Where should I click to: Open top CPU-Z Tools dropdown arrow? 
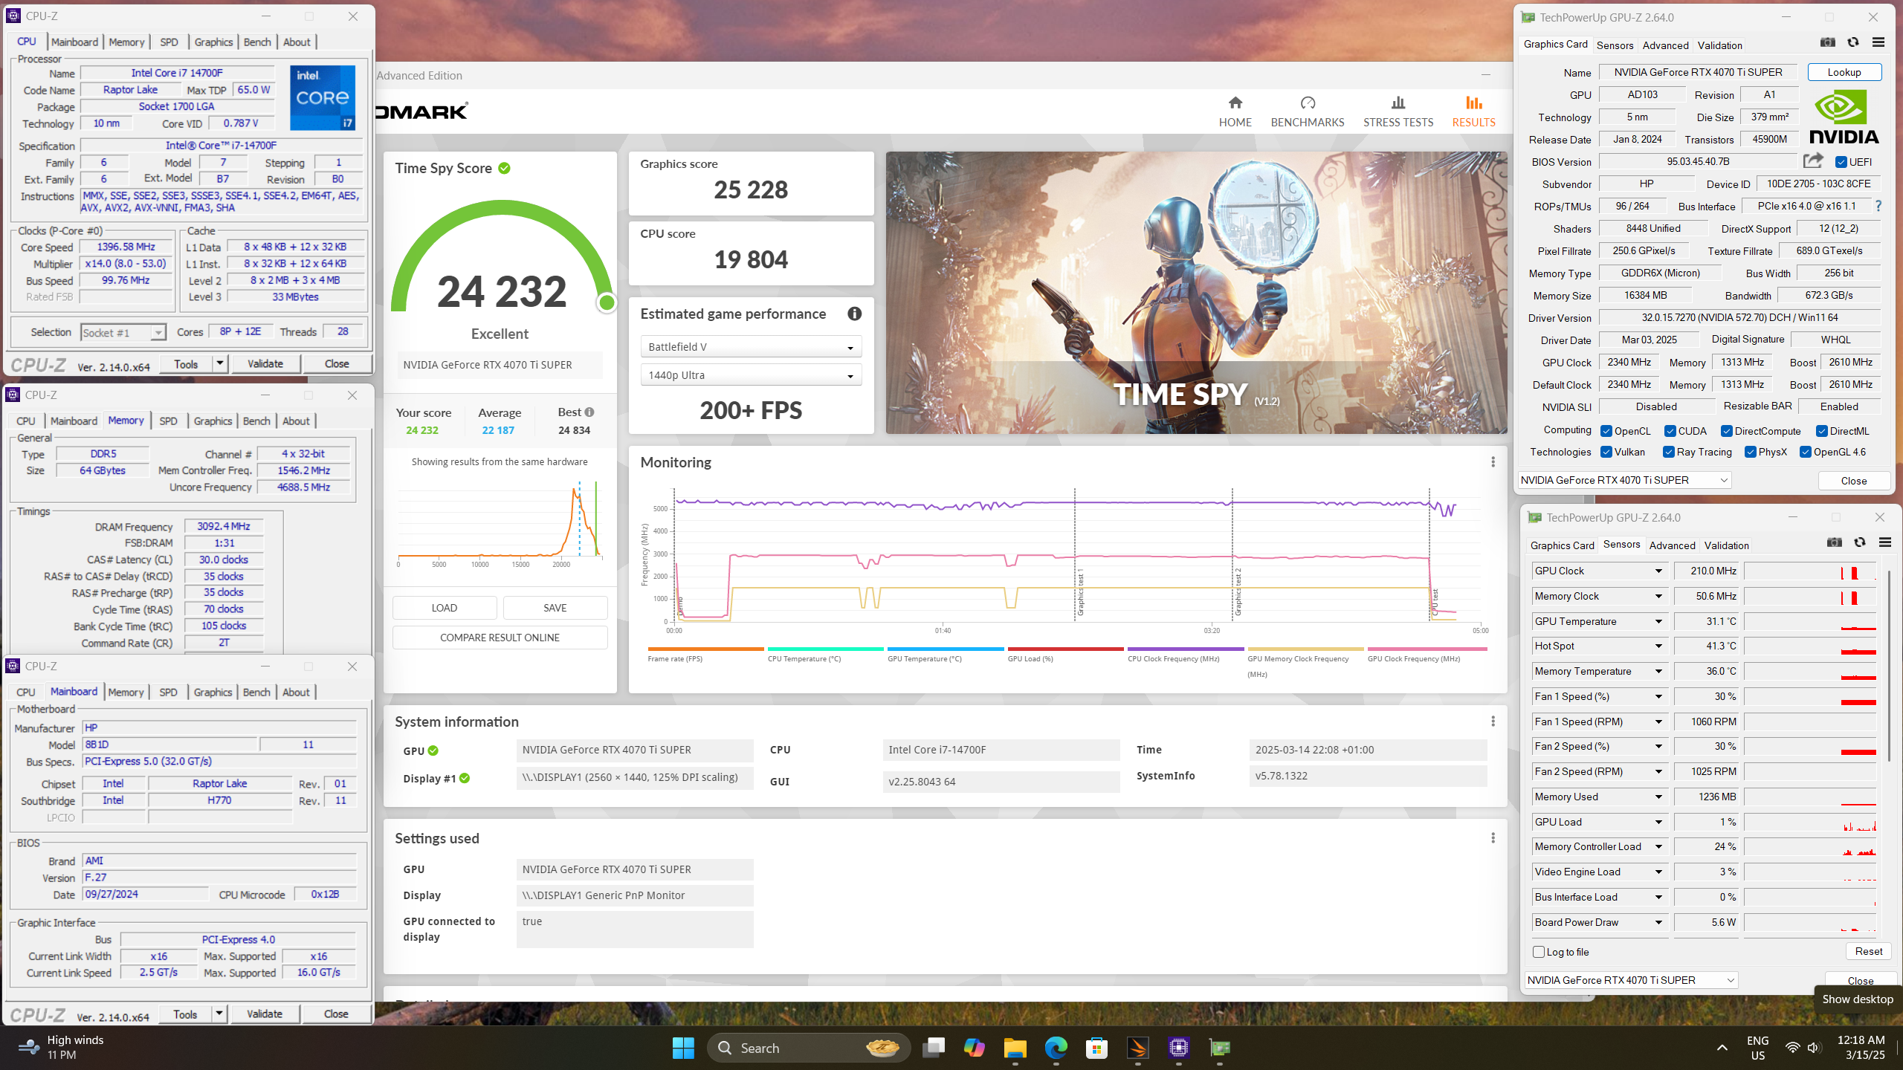[x=220, y=363]
